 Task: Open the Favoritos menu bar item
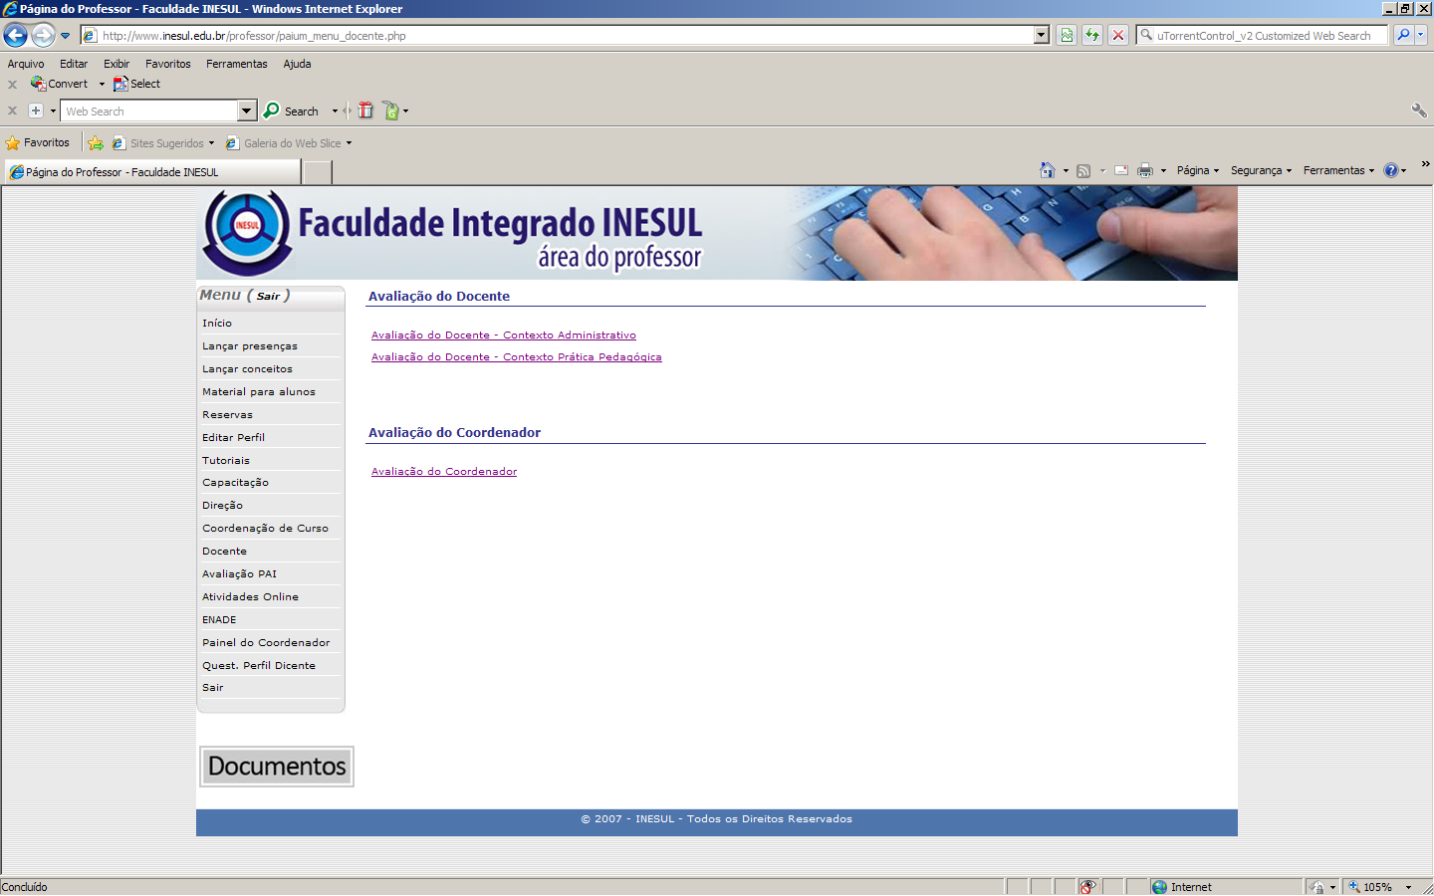(168, 64)
